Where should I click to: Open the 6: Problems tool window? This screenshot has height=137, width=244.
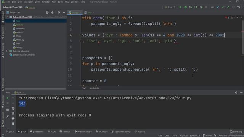coord(37,132)
